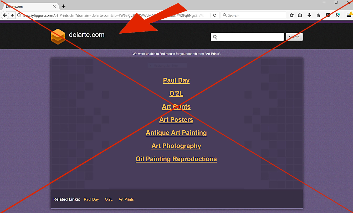Click the browser toolbar Search field
The width and height of the screenshot is (353, 213).
coord(254,15)
